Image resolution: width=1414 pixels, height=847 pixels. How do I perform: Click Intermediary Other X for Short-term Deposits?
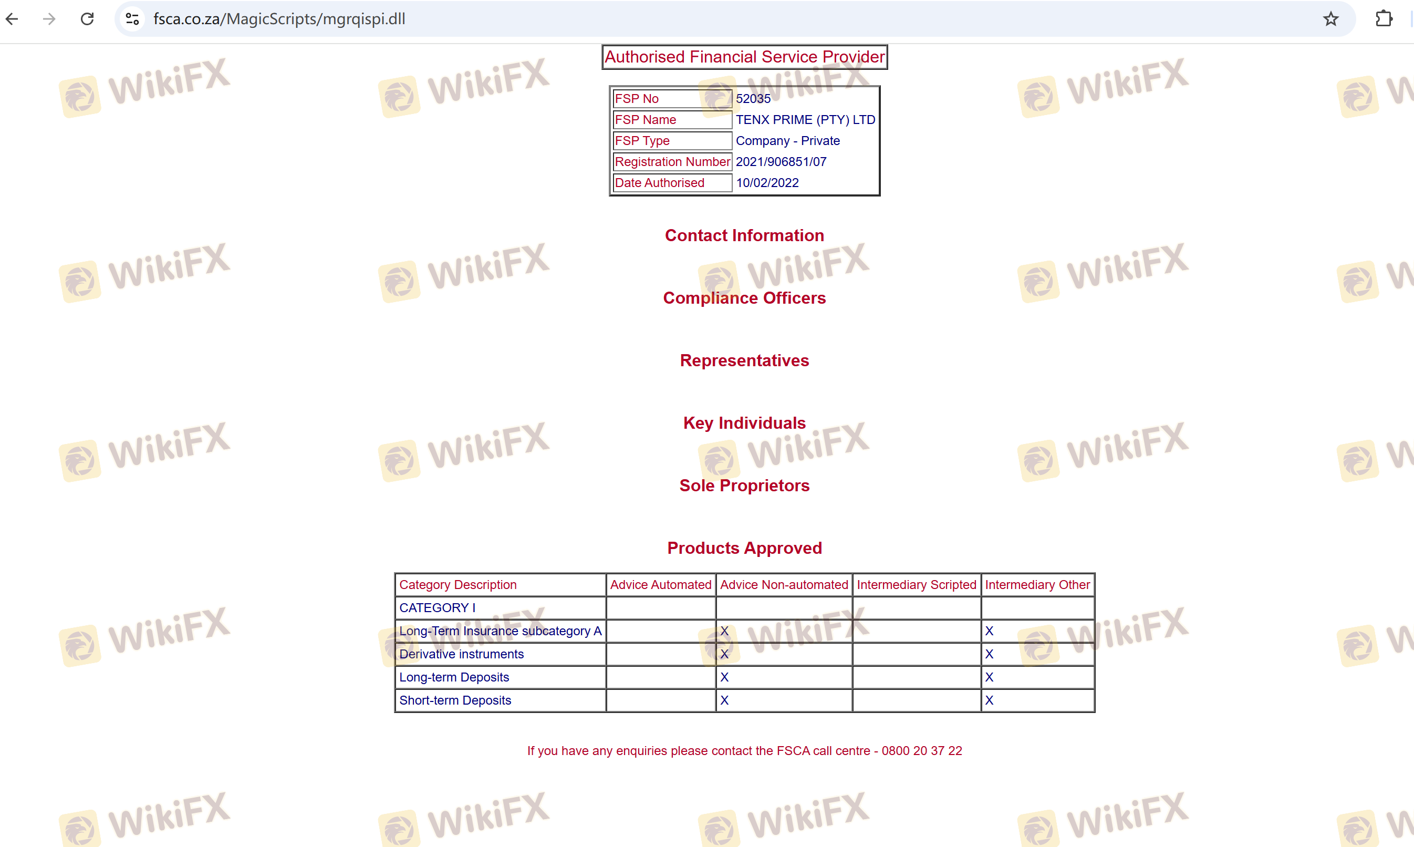pyautogui.click(x=989, y=700)
